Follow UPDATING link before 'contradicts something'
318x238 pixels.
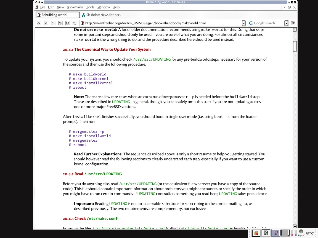click(x=146, y=194)
